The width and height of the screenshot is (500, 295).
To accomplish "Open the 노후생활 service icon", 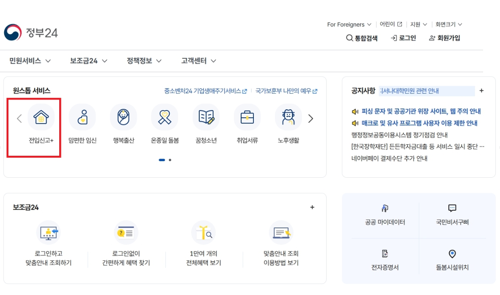I will tap(288, 117).
